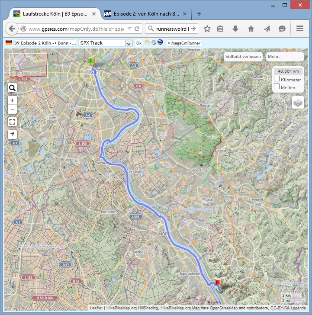Screen dimensions: 312x315
Task: Click the locate-me arrow icon
Action: click(12, 134)
